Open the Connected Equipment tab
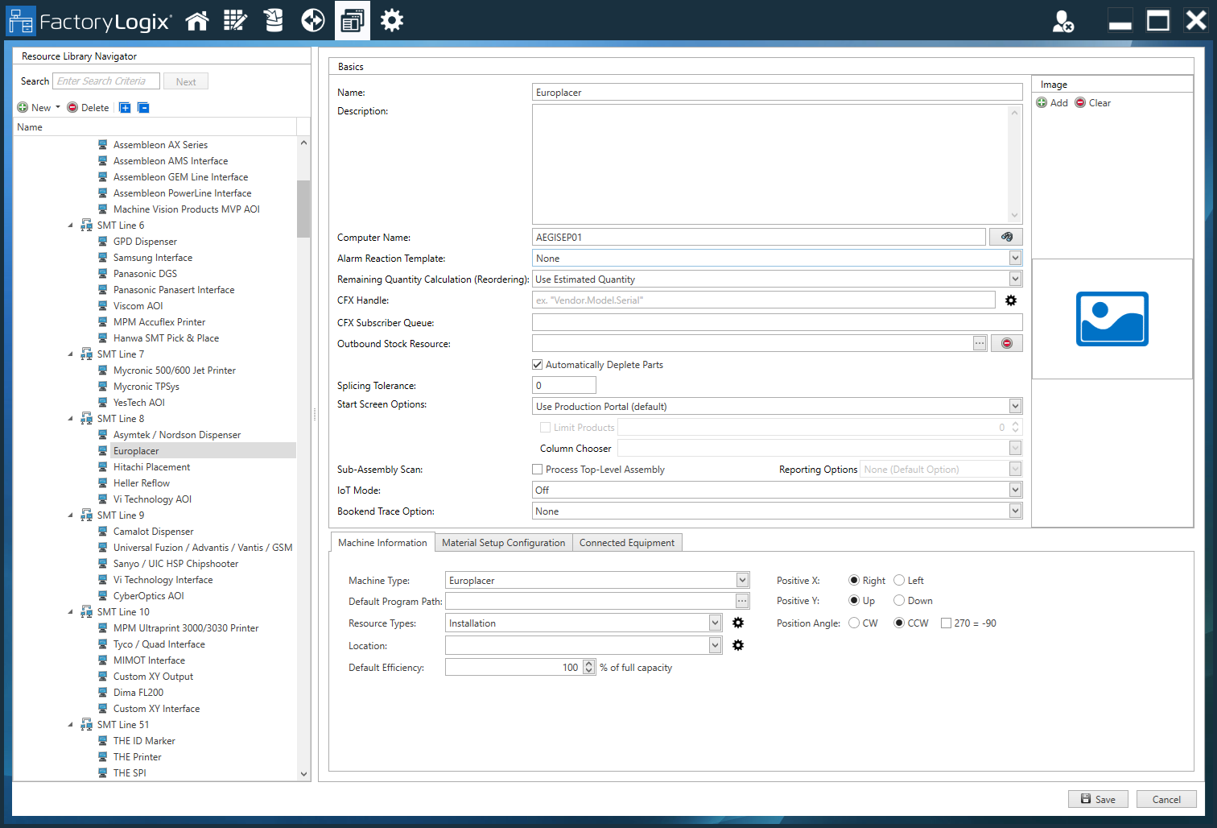Image resolution: width=1217 pixels, height=828 pixels. pyautogui.click(x=626, y=543)
